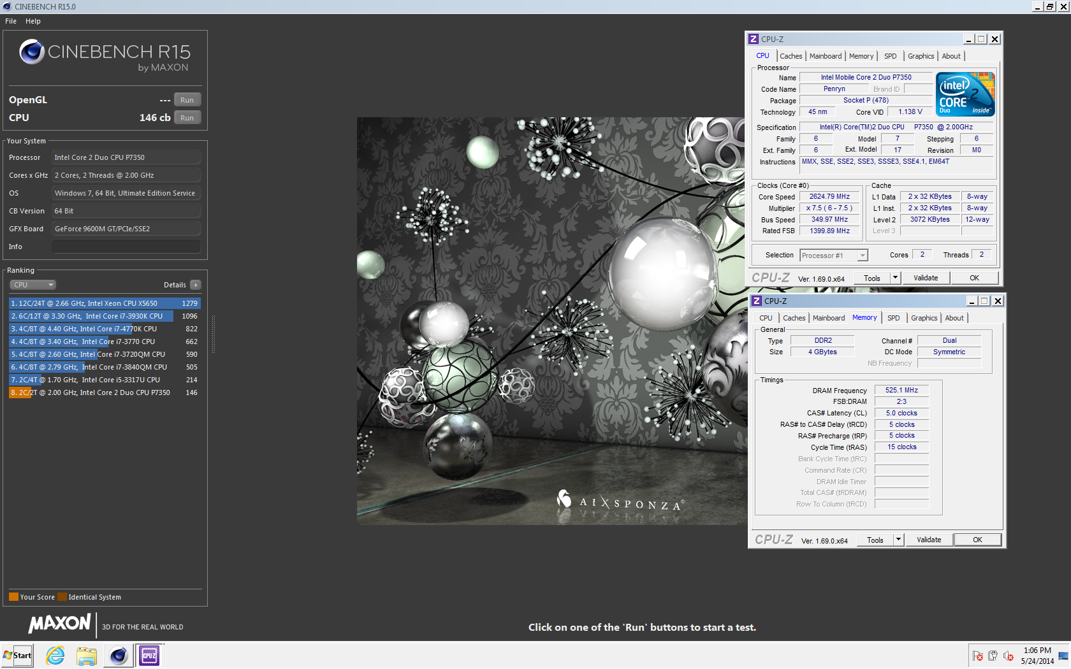The height and width of the screenshot is (669, 1071).
Task: Switch to SPD tab in upper CPU-Z
Action: pyautogui.click(x=891, y=56)
